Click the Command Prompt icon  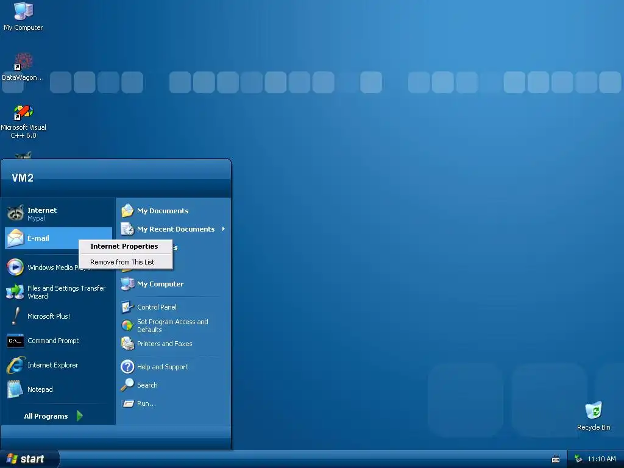[x=15, y=341]
